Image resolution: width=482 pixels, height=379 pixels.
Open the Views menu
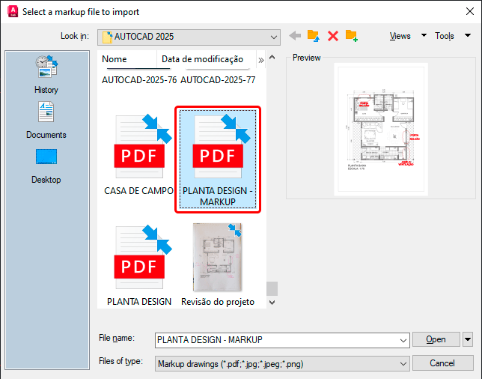(x=400, y=36)
